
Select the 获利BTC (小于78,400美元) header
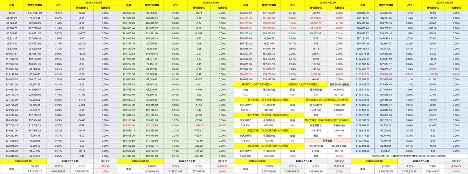258,84
